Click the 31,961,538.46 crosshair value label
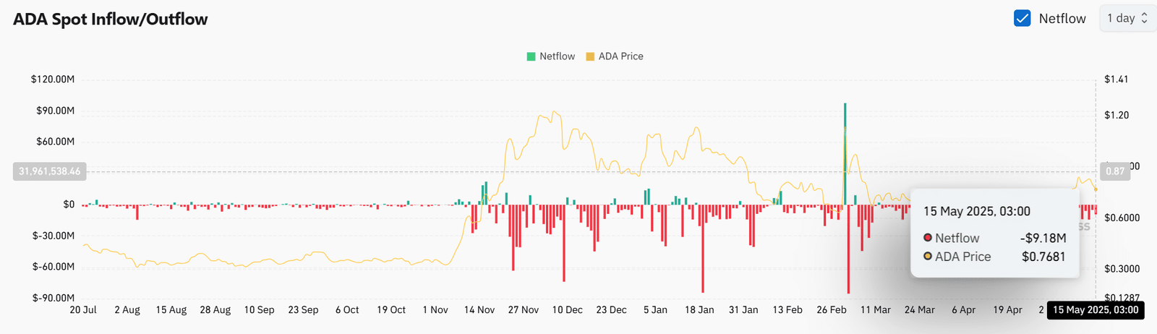Image resolution: width=1157 pixels, height=334 pixels. pos(49,171)
